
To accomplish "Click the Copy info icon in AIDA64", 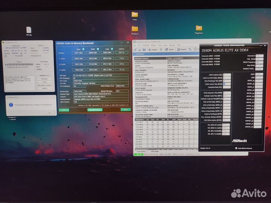I will coord(112,49).
